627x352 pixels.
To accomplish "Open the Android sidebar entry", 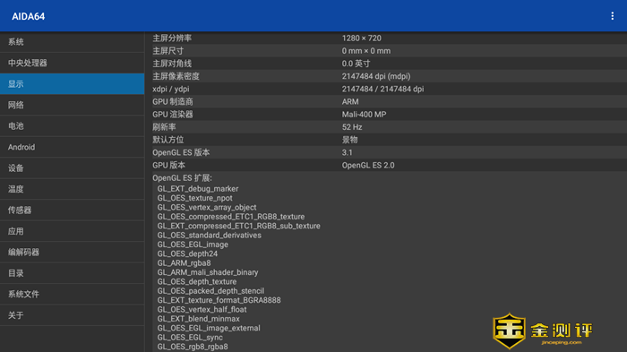I will tap(72, 147).
